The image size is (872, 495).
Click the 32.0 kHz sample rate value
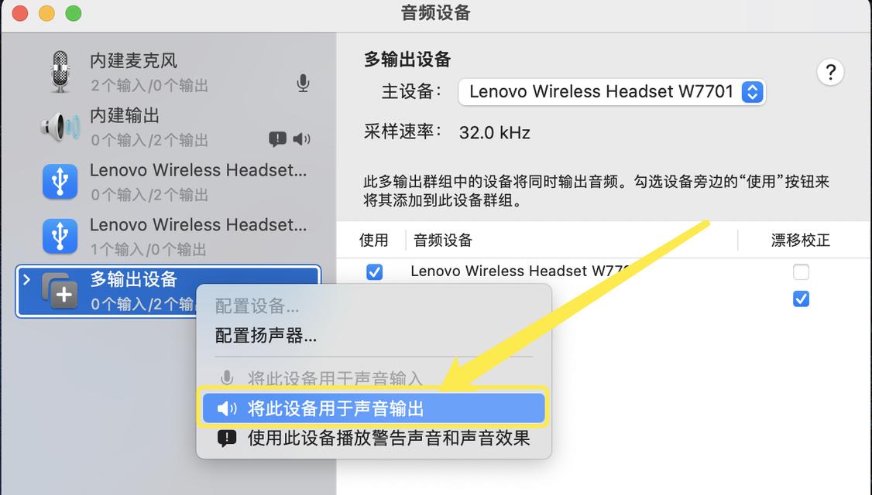(494, 133)
